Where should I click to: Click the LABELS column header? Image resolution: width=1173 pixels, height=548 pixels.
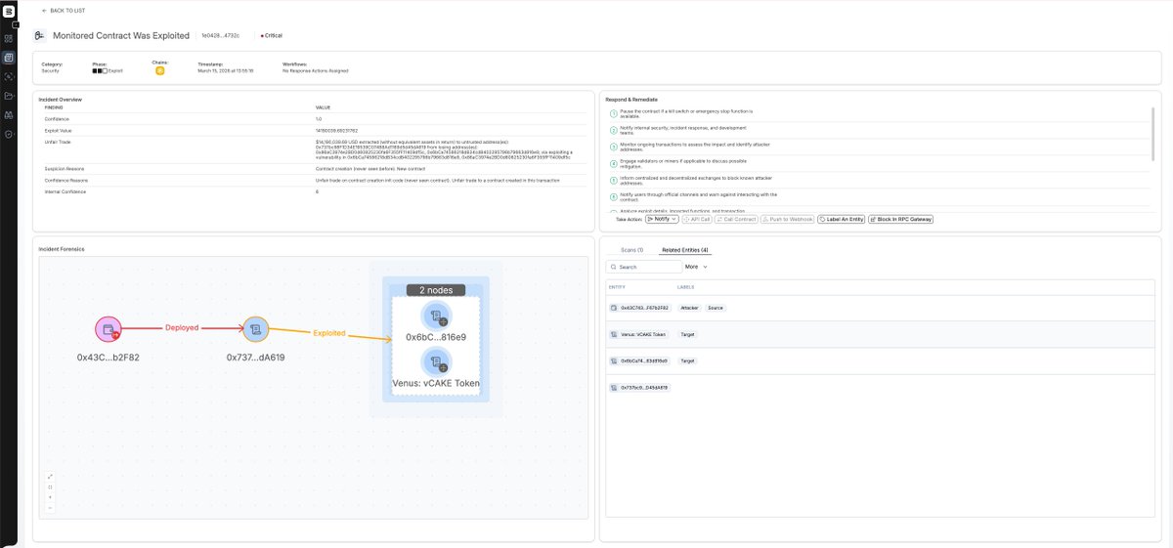pos(685,286)
